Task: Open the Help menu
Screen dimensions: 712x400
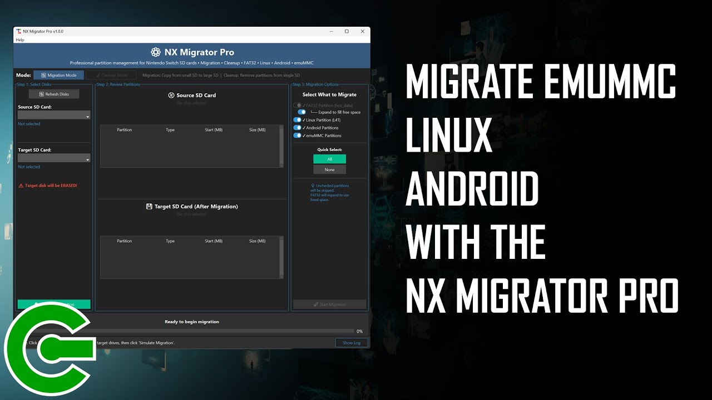Action: point(20,40)
